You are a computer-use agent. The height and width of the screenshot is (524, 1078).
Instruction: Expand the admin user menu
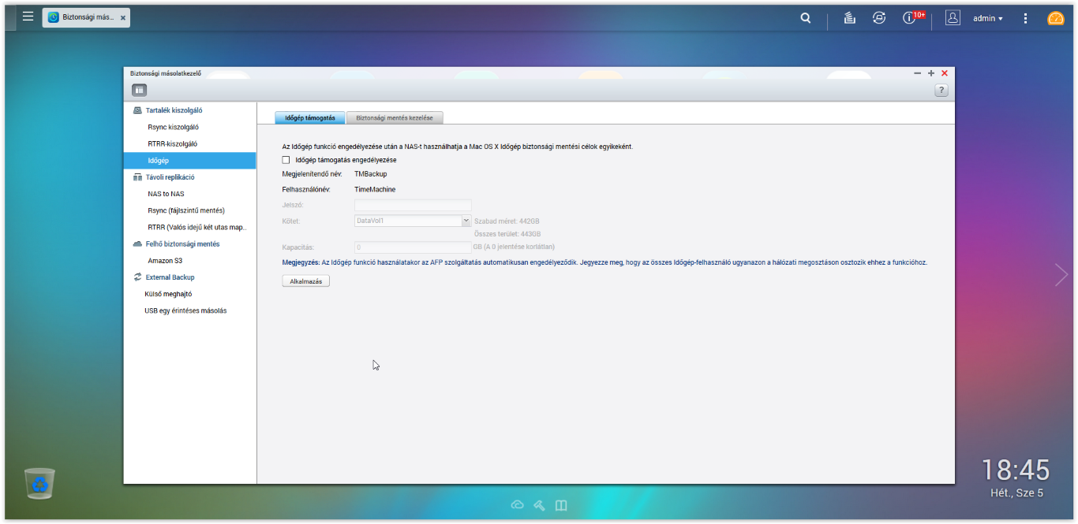tap(987, 18)
